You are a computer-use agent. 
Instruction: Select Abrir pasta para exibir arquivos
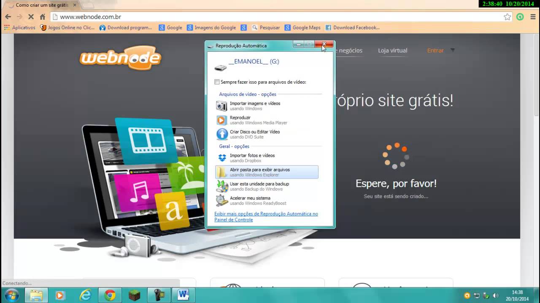[x=267, y=172]
